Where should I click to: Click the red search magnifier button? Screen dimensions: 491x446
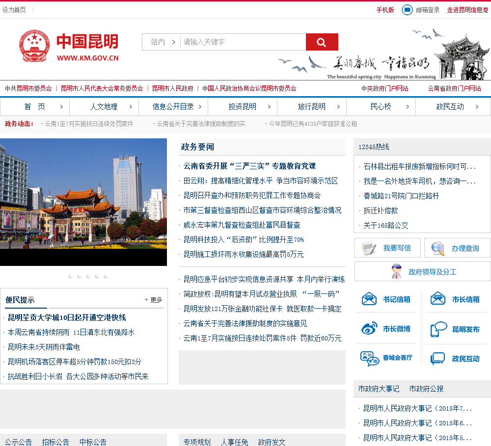322,42
